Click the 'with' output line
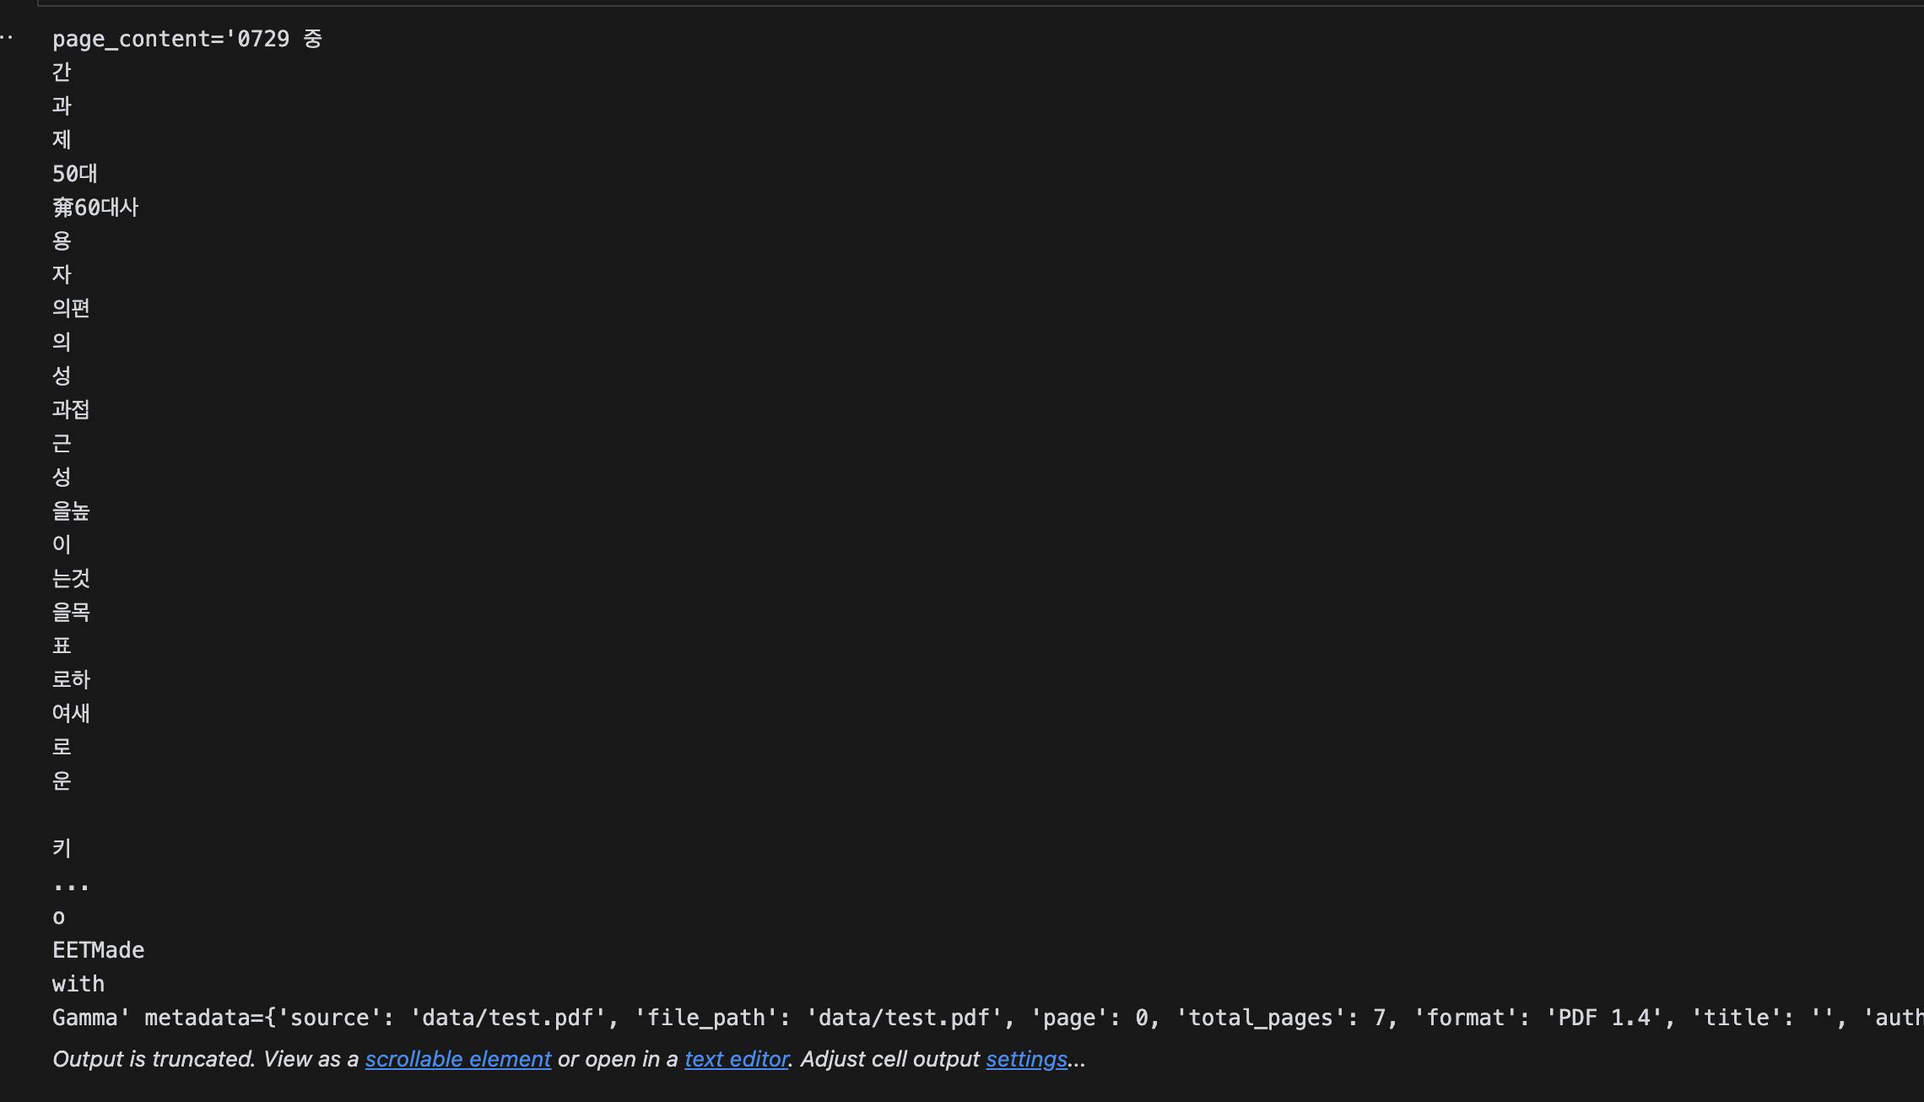 78,984
